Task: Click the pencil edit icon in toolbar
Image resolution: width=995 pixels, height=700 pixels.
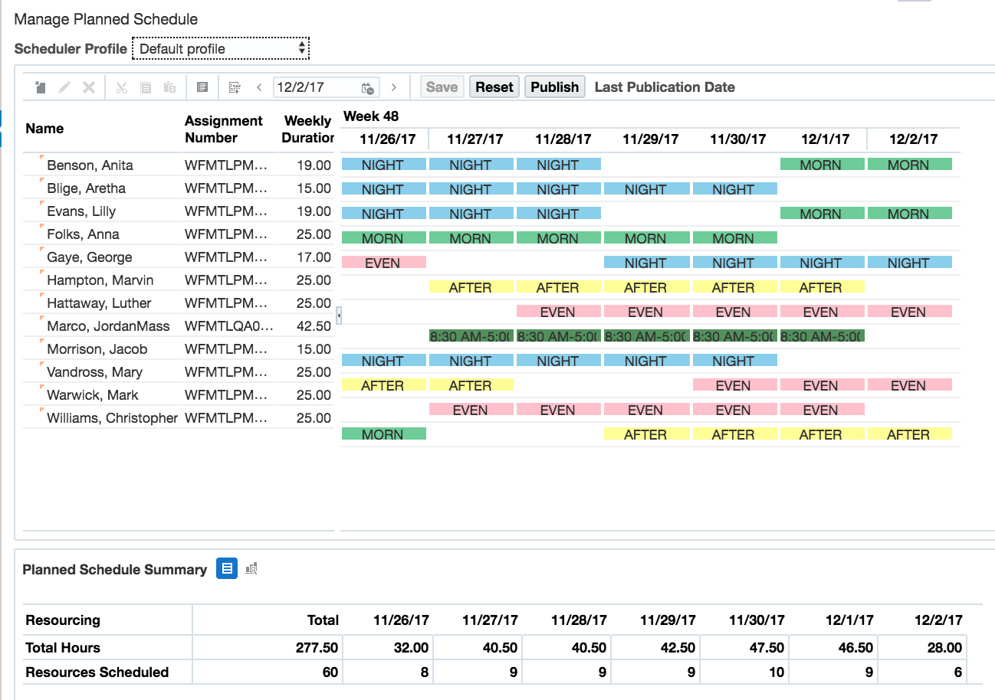Action: 64,87
